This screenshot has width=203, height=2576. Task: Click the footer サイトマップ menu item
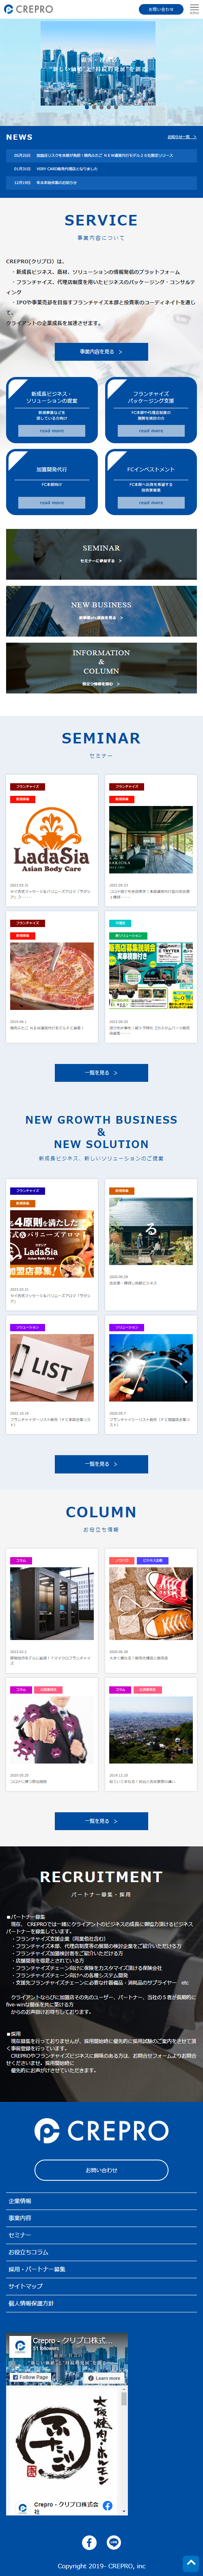coord(101,2286)
